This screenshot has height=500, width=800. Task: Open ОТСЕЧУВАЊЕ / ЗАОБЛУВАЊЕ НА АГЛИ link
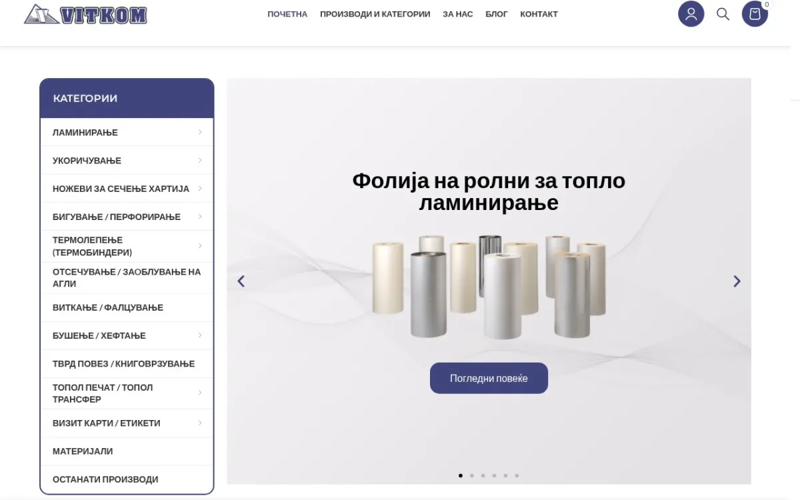point(127,277)
